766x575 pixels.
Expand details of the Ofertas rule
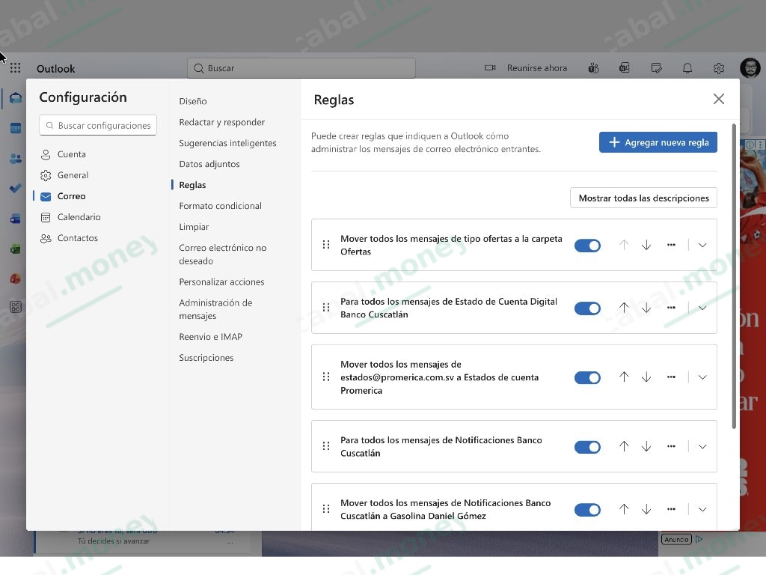pos(702,245)
